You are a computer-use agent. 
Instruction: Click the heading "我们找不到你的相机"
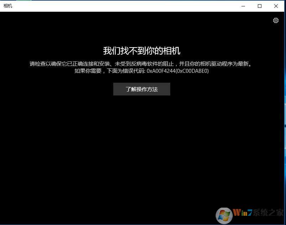tap(141, 51)
